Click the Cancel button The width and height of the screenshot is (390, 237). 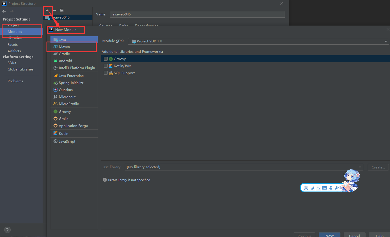(354, 235)
